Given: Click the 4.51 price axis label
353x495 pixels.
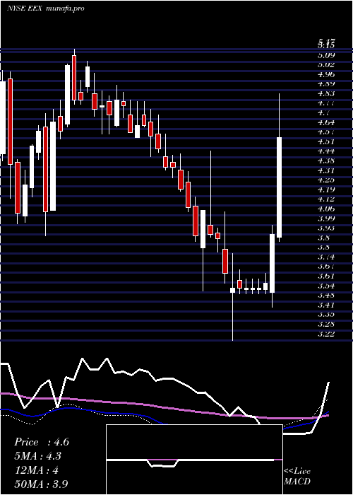Looking at the screenshot, I should pos(326,141).
